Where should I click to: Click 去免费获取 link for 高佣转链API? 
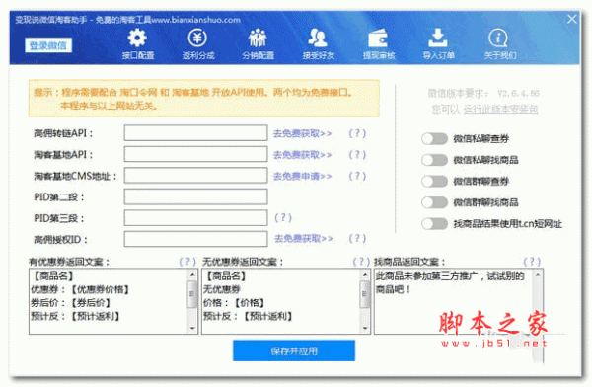point(303,133)
